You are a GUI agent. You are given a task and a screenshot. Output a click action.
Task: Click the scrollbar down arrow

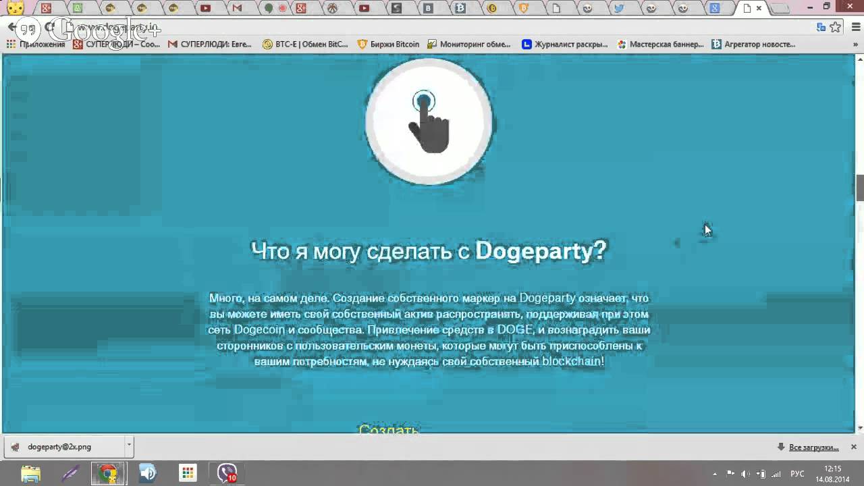click(x=859, y=428)
